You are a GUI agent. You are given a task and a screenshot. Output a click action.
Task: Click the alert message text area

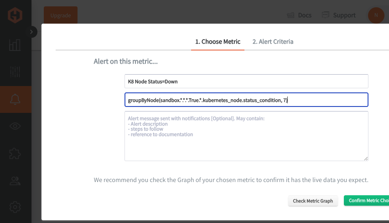(x=246, y=136)
